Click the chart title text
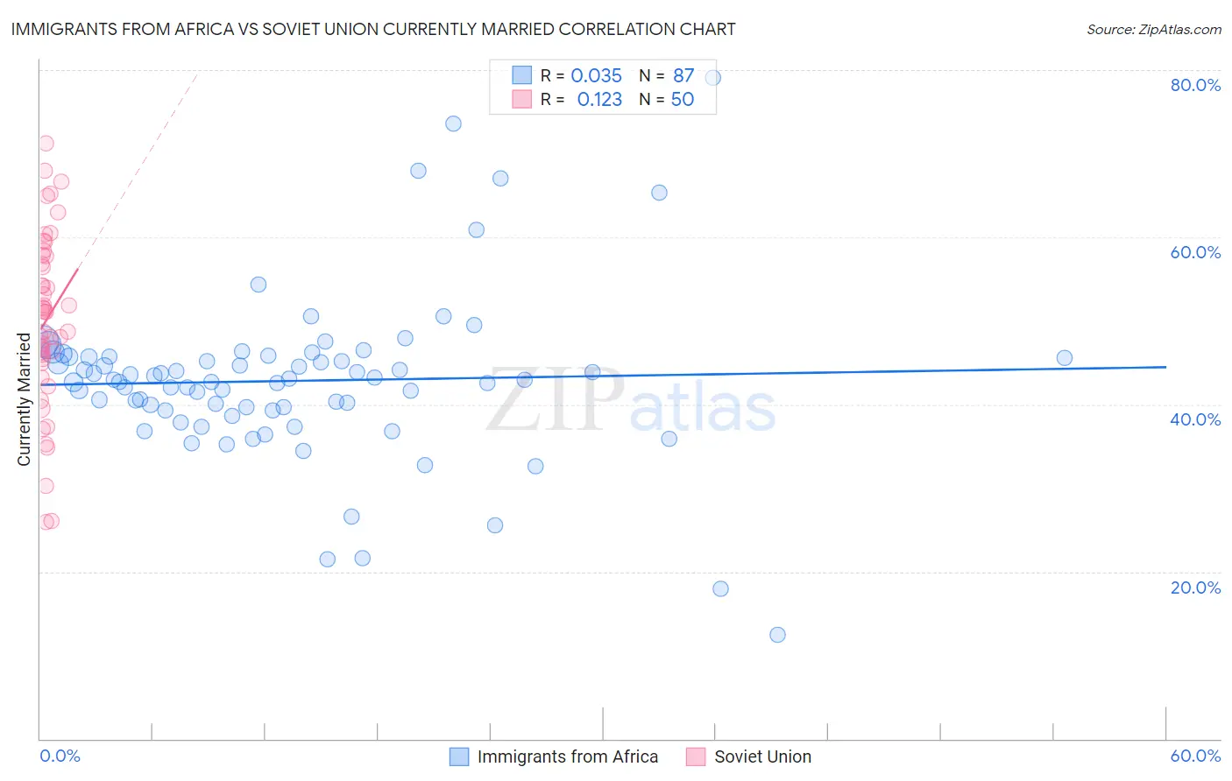 point(373,29)
